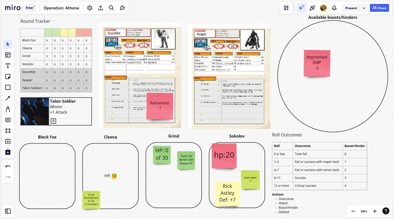The image size is (394, 219).
Task: Toggle the collaborator cursors icon
Action: pyautogui.click(x=301, y=8)
